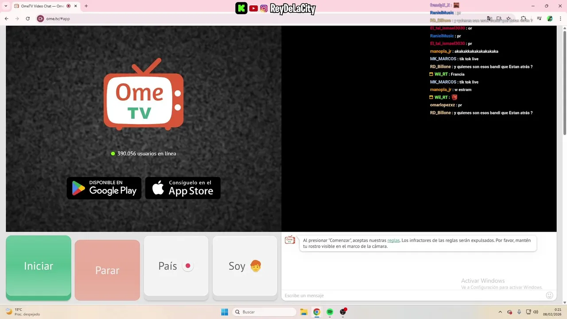This screenshot has height=319, width=567.
Task: Start a chat with the Iniciar button
Action: [39, 268]
